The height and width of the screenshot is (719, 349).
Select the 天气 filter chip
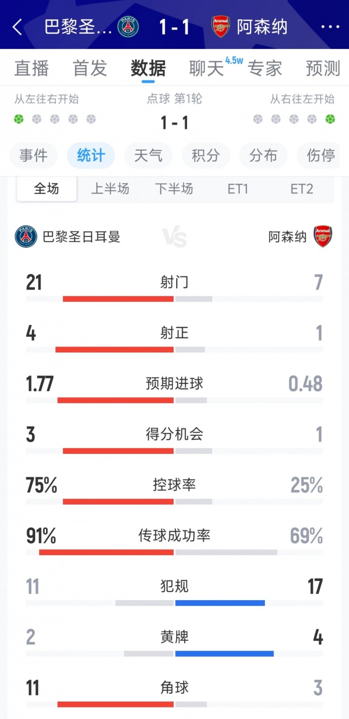pyautogui.click(x=148, y=155)
